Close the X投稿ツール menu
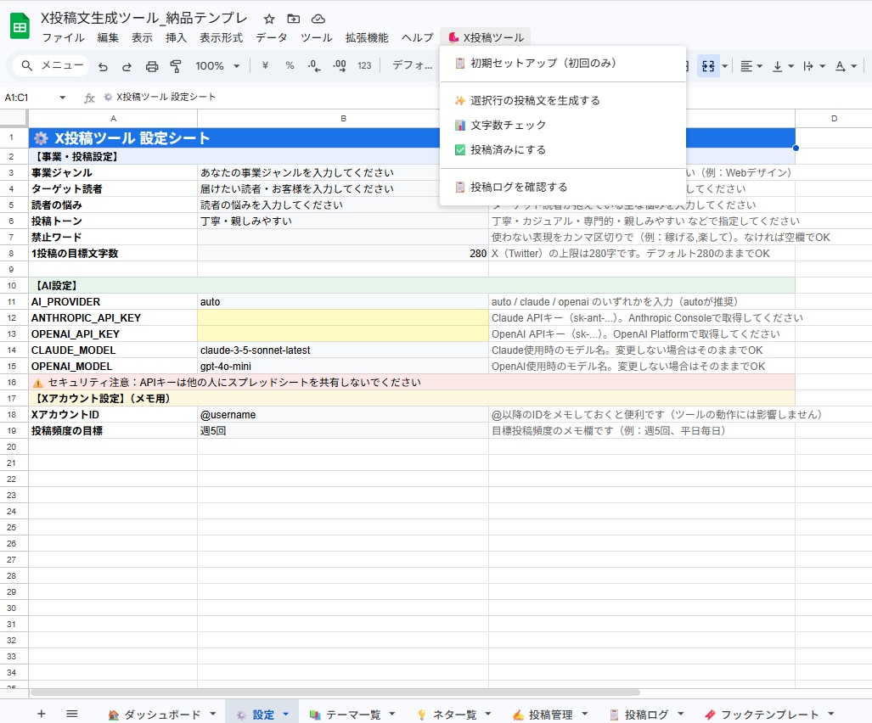Viewport: 872px width, 723px height. coord(486,38)
